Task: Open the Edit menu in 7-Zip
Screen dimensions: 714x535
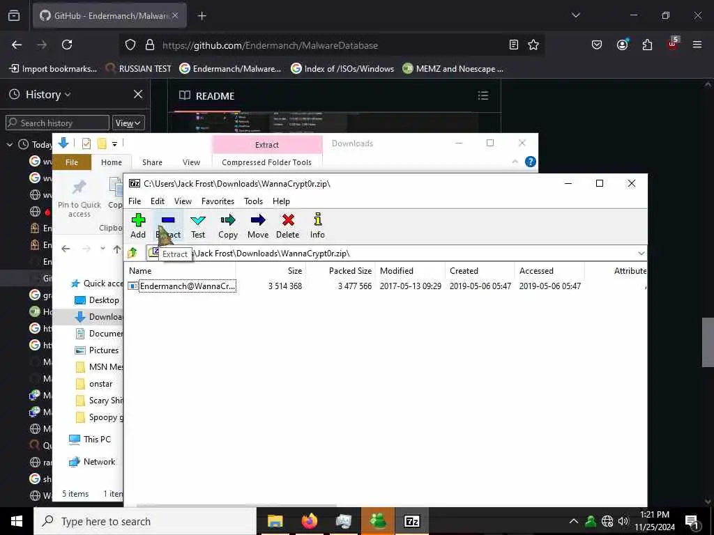Action: pyautogui.click(x=158, y=201)
